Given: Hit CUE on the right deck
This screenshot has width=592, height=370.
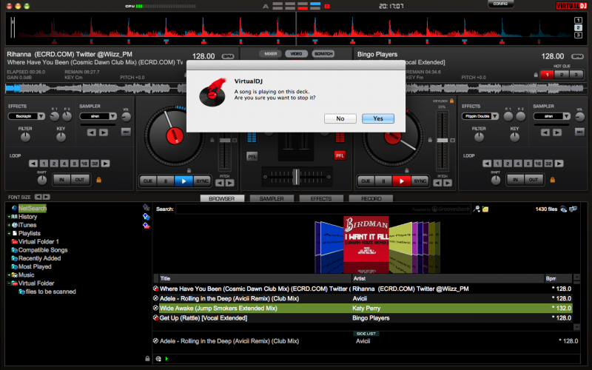Looking at the screenshot, I should [366, 181].
